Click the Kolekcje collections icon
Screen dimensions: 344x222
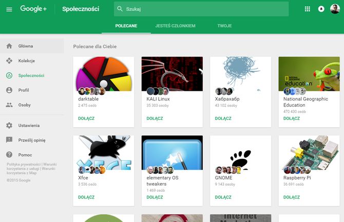(x=9, y=60)
